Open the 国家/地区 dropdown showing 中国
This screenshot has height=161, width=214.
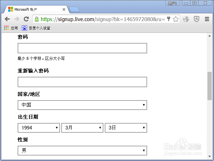(x=82, y=105)
